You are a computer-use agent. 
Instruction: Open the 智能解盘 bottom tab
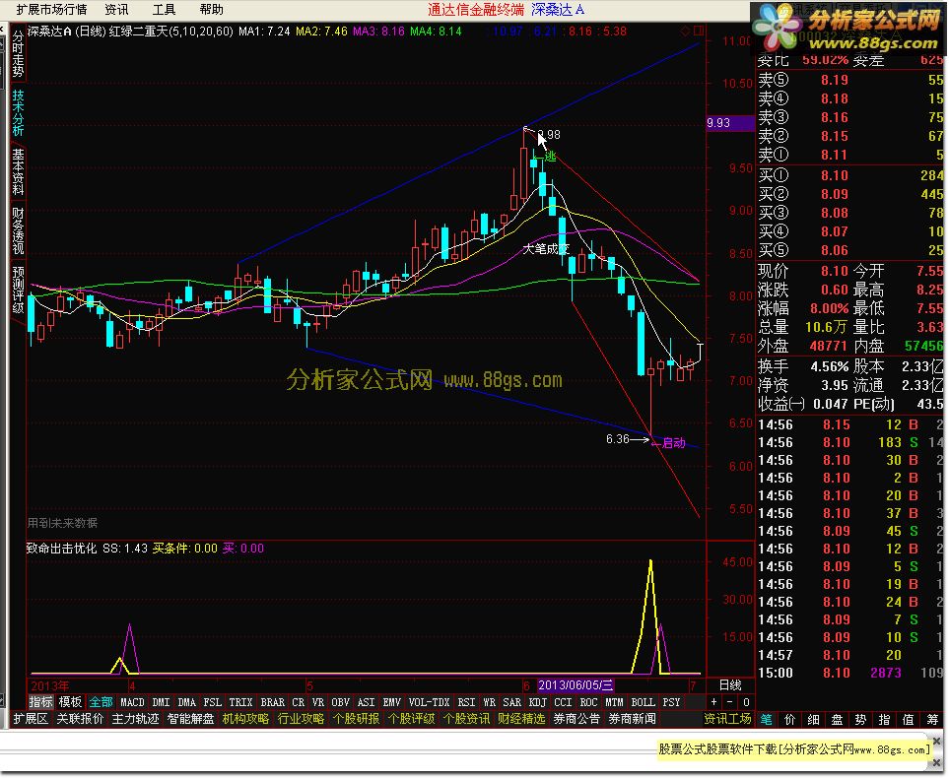point(190,719)
